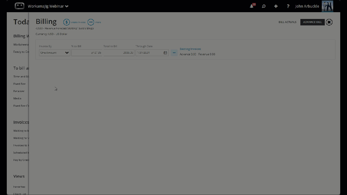This screenshot has height=195, width=347.
Task: Click the dollar sign create invoice icon
Action: pyautogui.click(x=66, y=22)
